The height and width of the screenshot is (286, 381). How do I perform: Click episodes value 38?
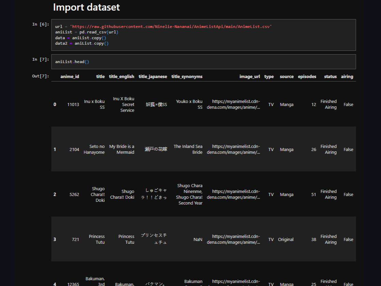314,239
